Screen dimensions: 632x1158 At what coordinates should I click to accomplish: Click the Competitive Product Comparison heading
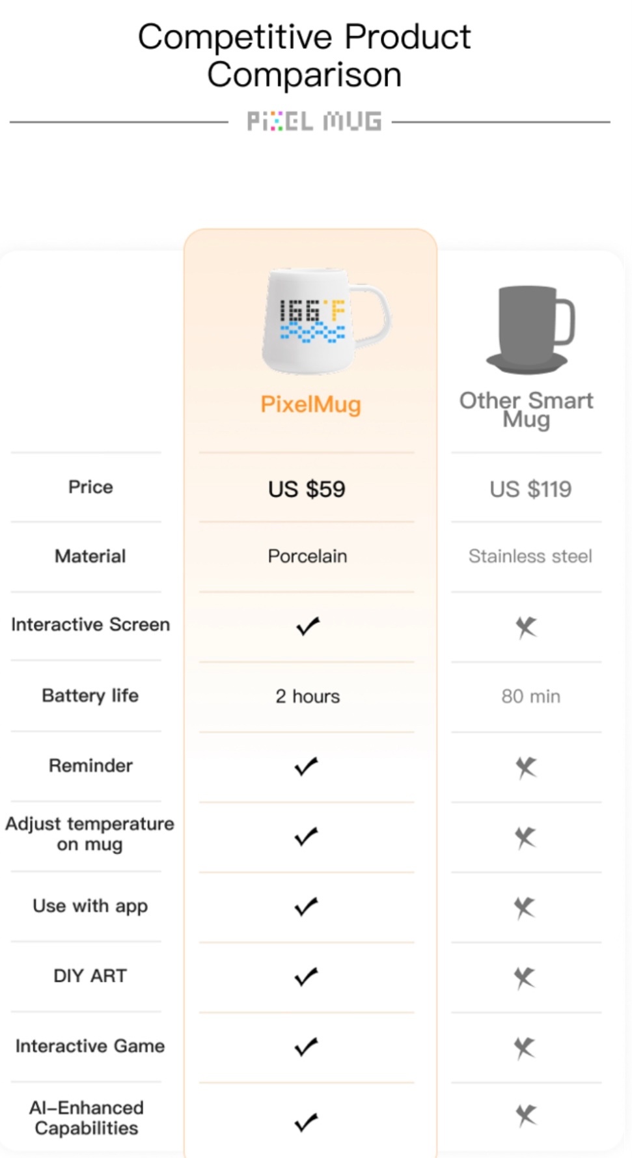304,55
